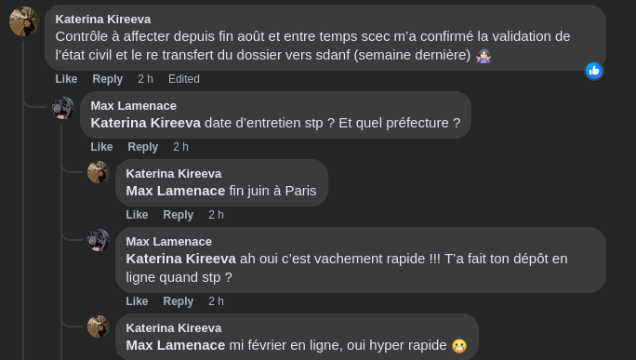Screen dimensions: 636x360
Task: Open the top comment's 2 h timestamp
Action: pyautogui.click(x=145, y=79)
